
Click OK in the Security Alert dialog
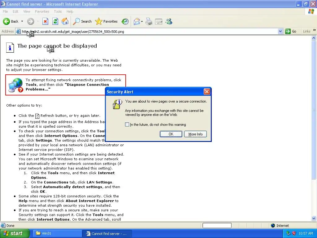tap(171, 134)
